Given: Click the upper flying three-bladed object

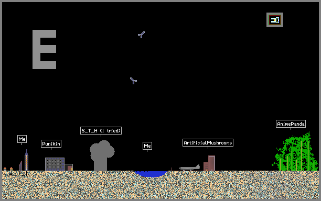Looking at the screenshot, I should pos(141,35).
